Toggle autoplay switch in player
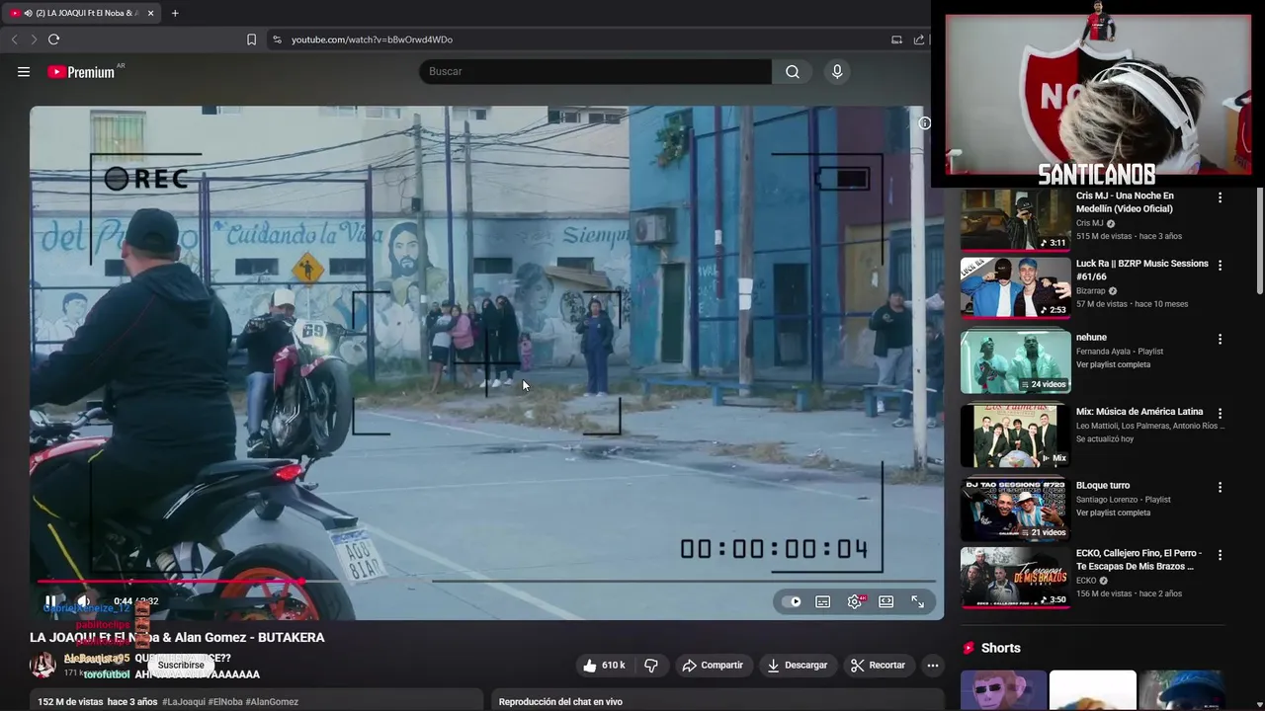 (792, 601)
